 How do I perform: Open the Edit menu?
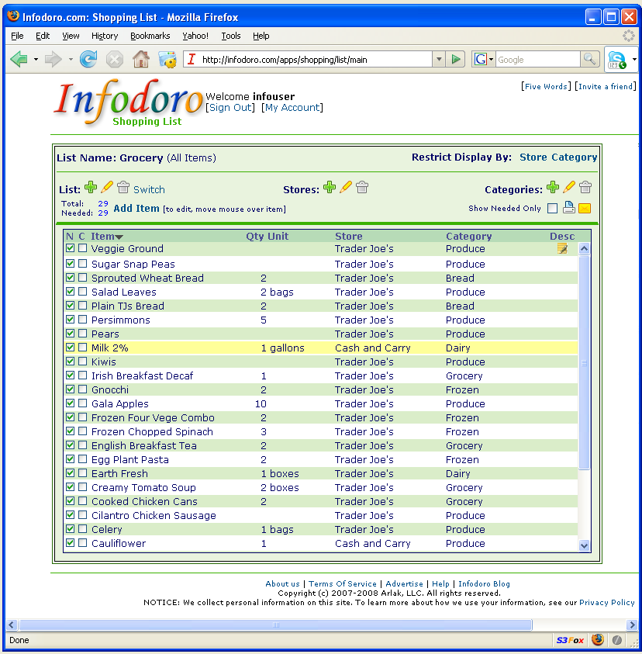point(43,36)
